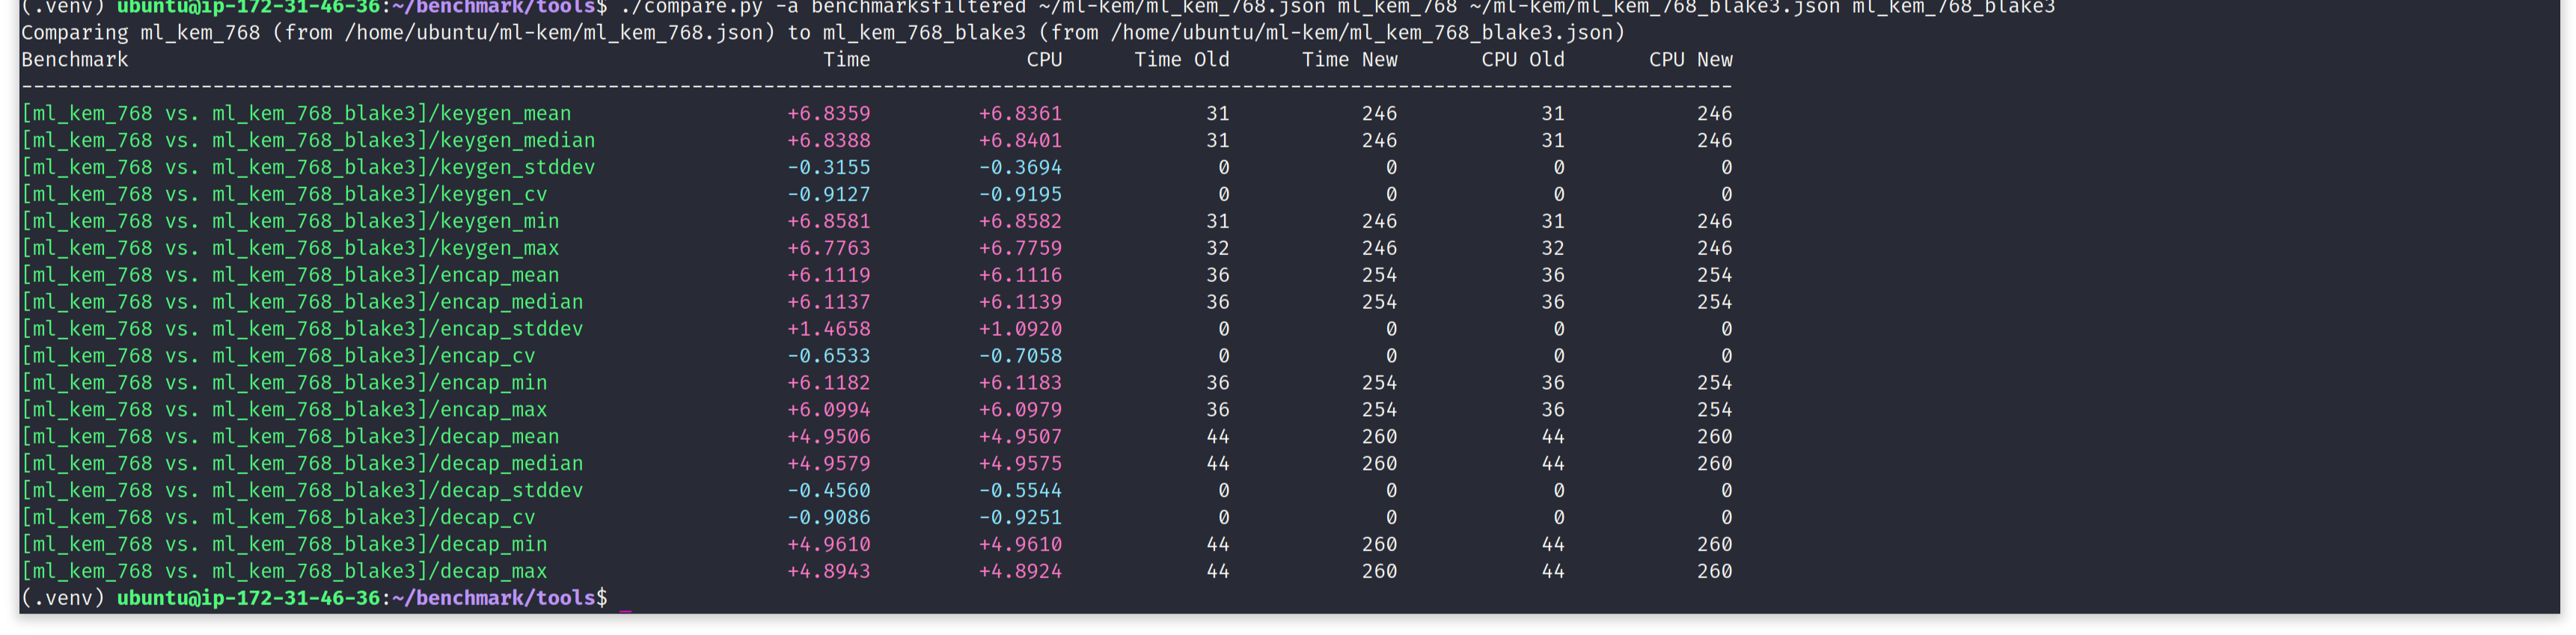The image size is (2576, 635).
Task: Click the keygen_mean benchmark row name
Action: click(296, 114)
